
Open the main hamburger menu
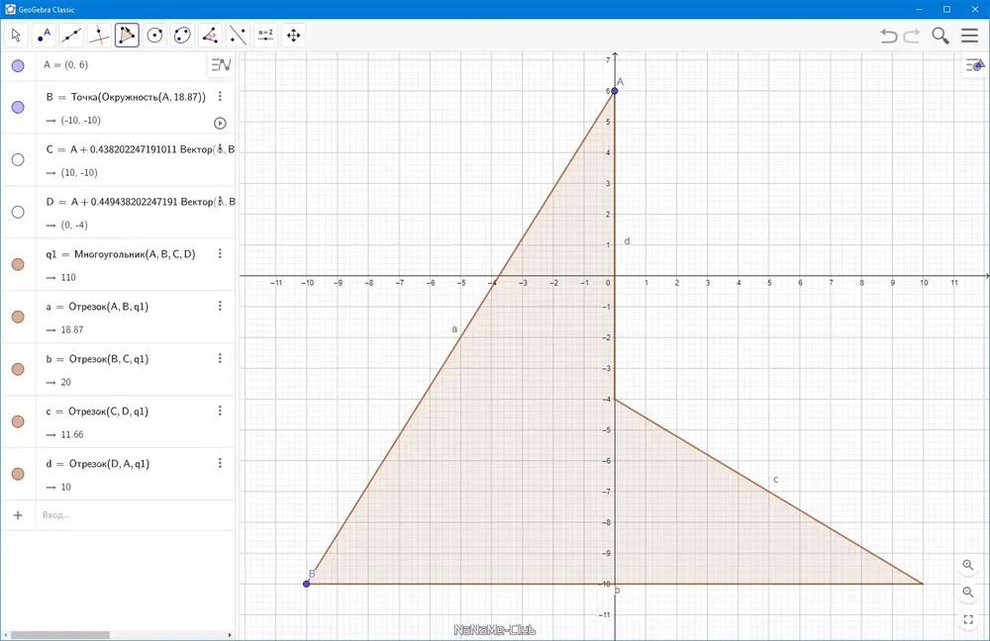(x=970, y=36)
